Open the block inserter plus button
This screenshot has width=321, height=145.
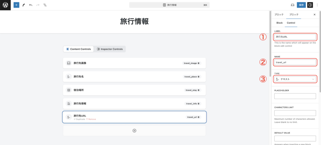coord(16,5)
